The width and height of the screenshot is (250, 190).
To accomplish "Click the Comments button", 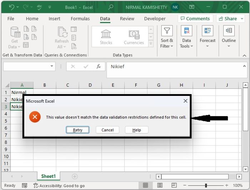I will point(195,19).
